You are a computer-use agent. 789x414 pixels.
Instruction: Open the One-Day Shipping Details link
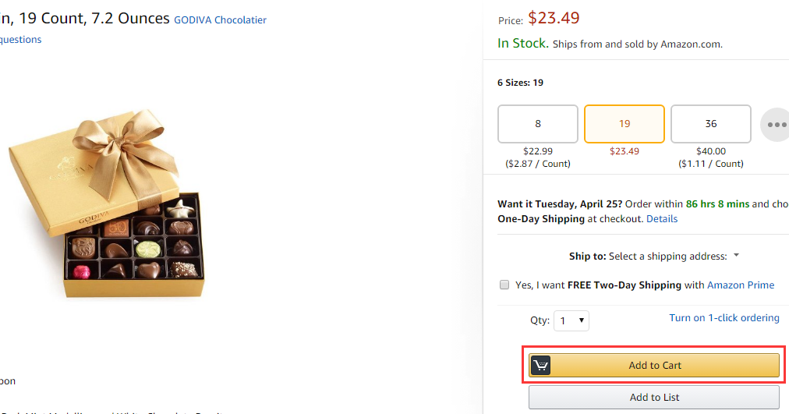(662, 219)
